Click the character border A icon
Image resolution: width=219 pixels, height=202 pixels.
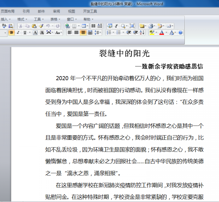point(35,33)
